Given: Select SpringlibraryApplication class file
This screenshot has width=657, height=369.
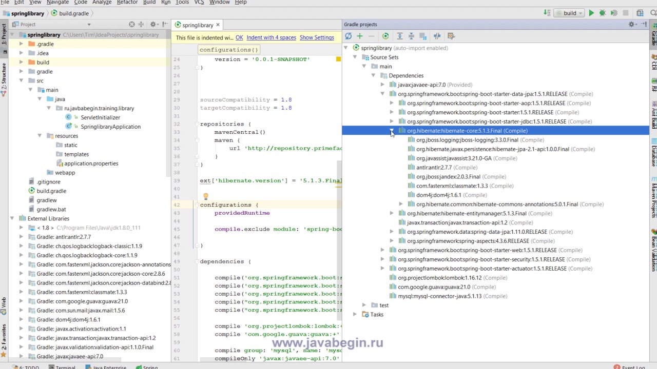Looking at the screenshot, I should pyautogui.click(x=110, y=127).
